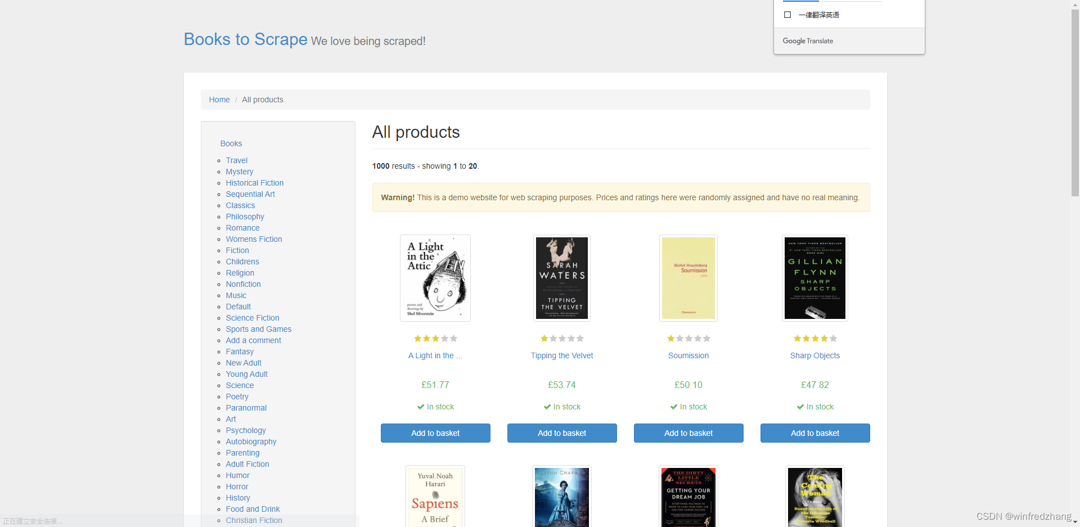
Task: Select the Mystery category
Action: (240, 172)
